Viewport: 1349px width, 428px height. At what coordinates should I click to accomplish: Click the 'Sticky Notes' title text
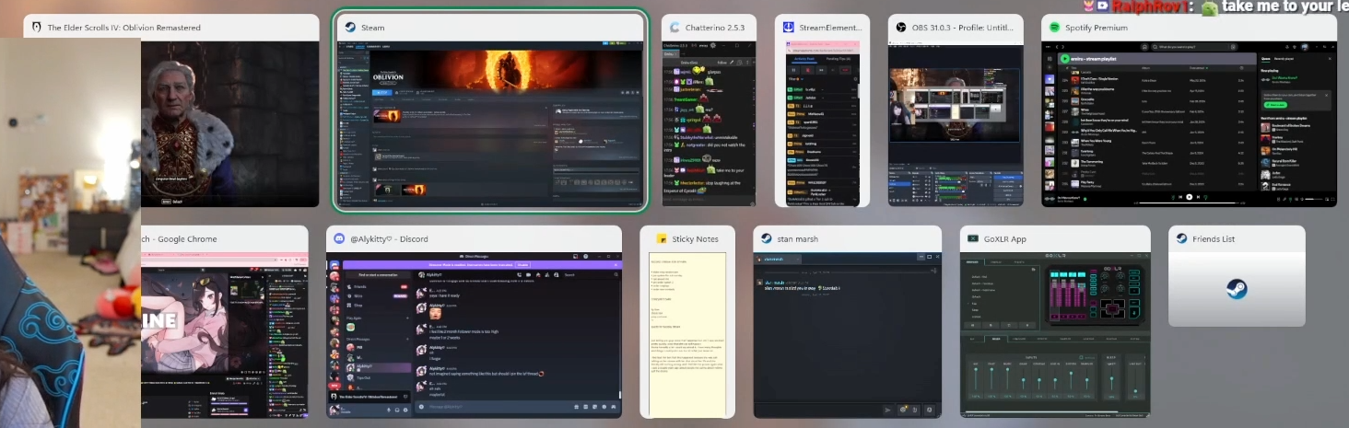pos(696,239)
